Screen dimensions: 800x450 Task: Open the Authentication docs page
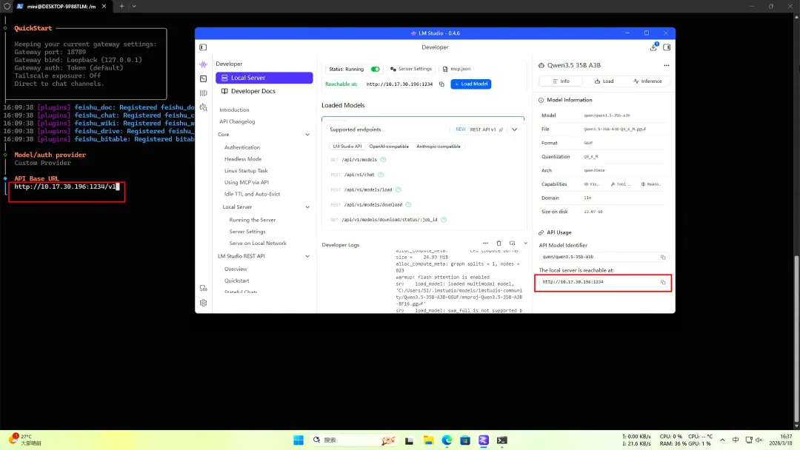tap(241, 147)
